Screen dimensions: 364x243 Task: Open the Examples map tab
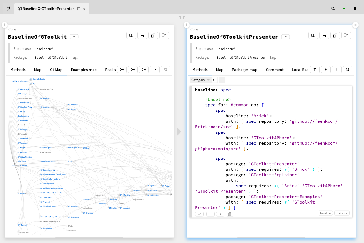point(84,70)
